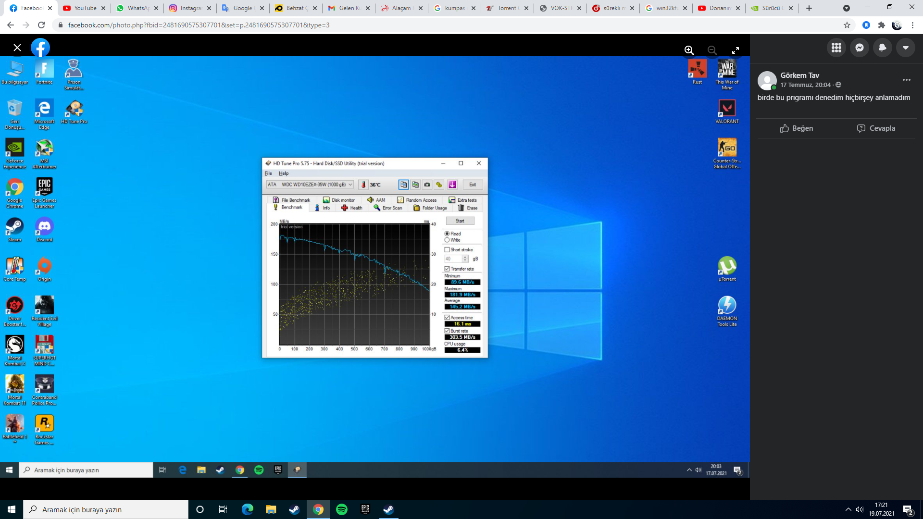This screenshot has width=923, height=519.
Task: Open Görkem Tav's profile name link
Action: pos(799,75)
